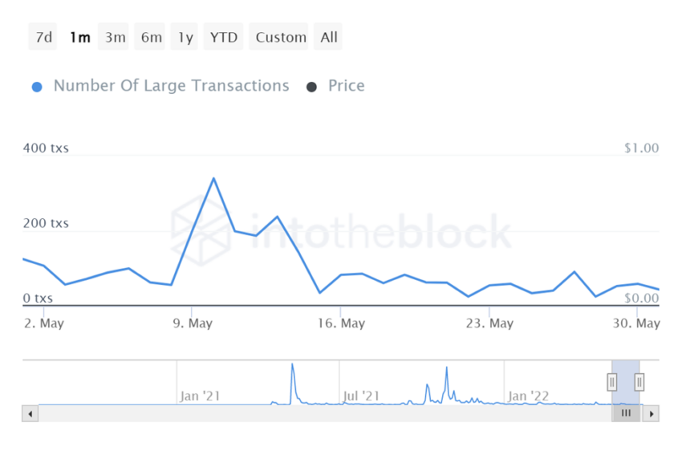Screen dimensions: 682x455
Task: Show All historical data
Action: coord(329,37)
